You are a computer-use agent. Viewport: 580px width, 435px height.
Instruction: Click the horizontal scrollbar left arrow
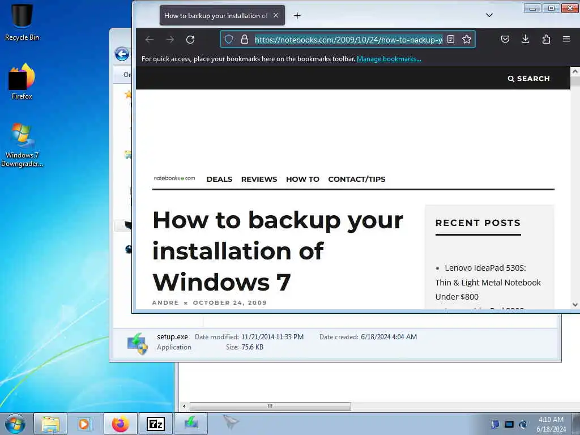[x=184, y=406]
